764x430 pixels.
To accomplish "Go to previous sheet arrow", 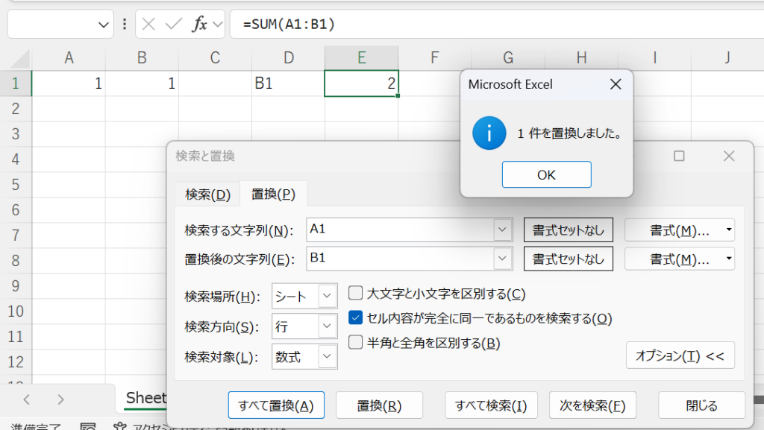I will click(x=27, y=400).
